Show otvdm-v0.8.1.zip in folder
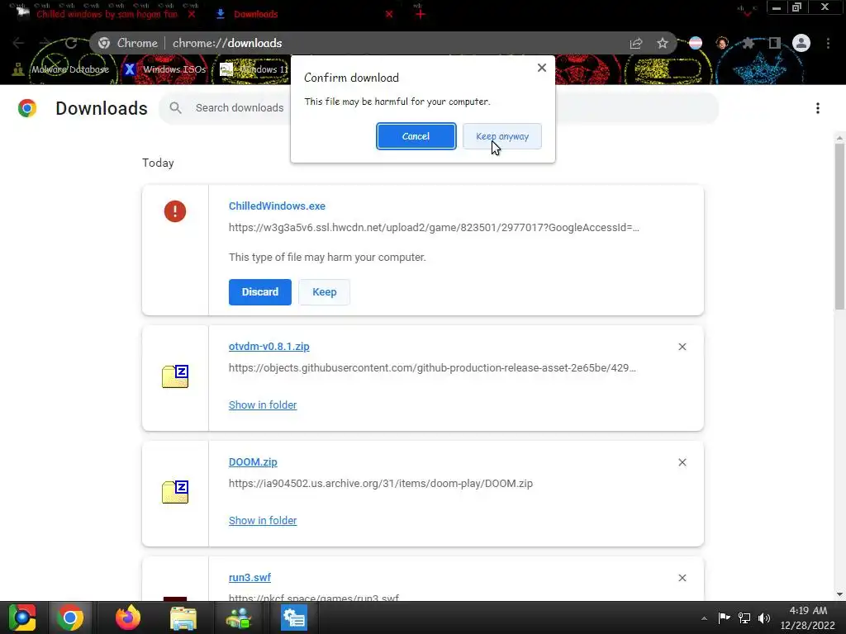Viewport: 846px width, 634px height. (x=263, y=405)
